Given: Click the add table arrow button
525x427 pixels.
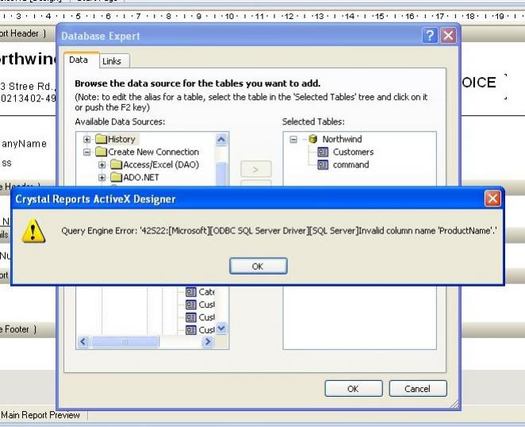Looking at the screenshot, I should click(256, 169).
